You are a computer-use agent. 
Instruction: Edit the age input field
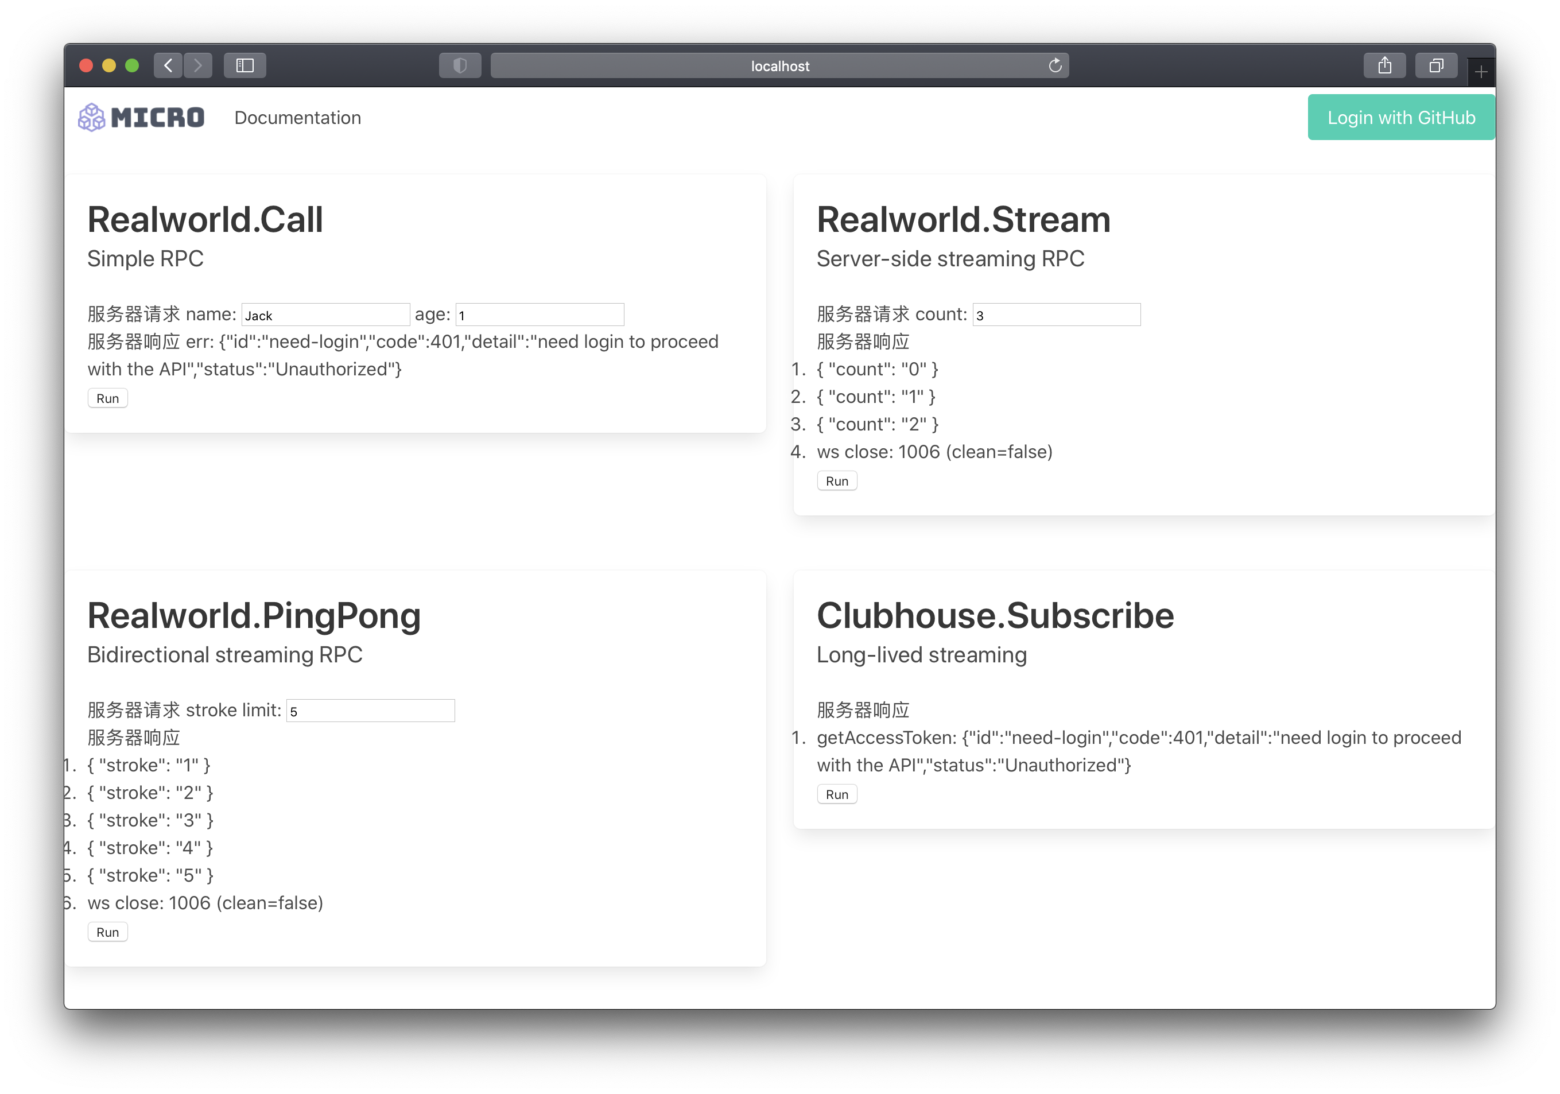pyautogui.click(x=540, y=315)
